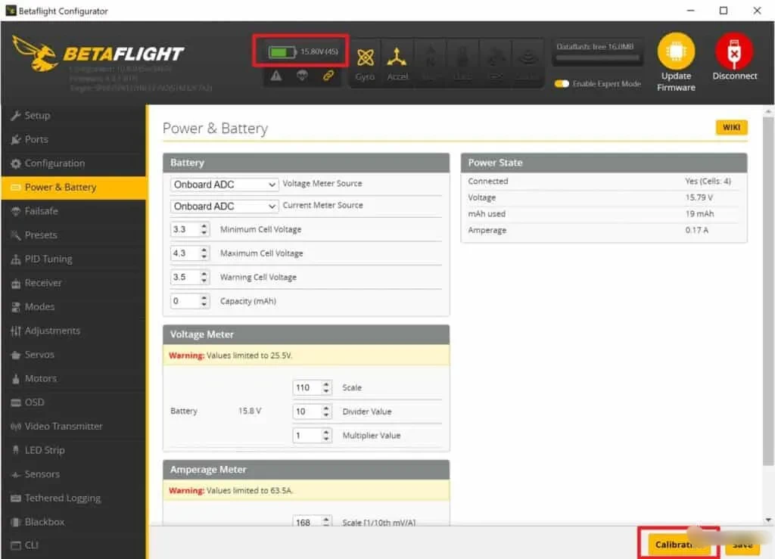The image size is (775, 559).
Task: Open the Video Transmitter tab
Action: click(x=74, y=426)
